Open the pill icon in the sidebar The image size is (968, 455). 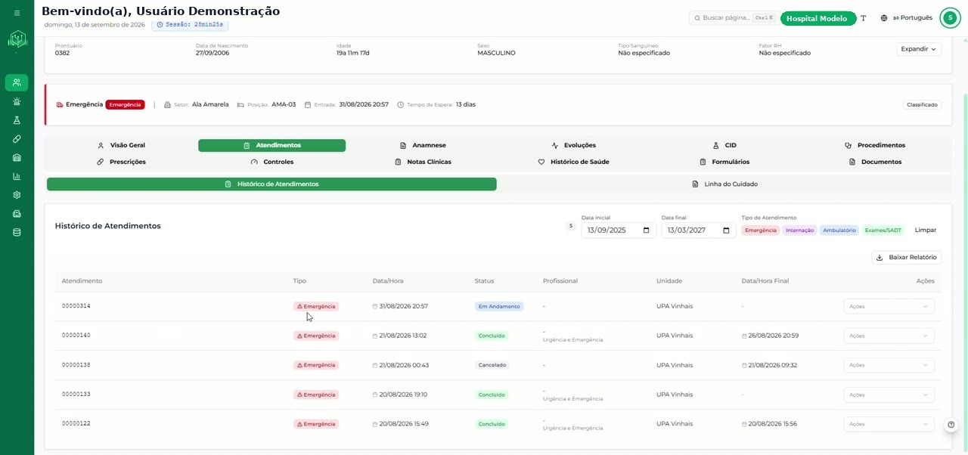coord(17,139)
